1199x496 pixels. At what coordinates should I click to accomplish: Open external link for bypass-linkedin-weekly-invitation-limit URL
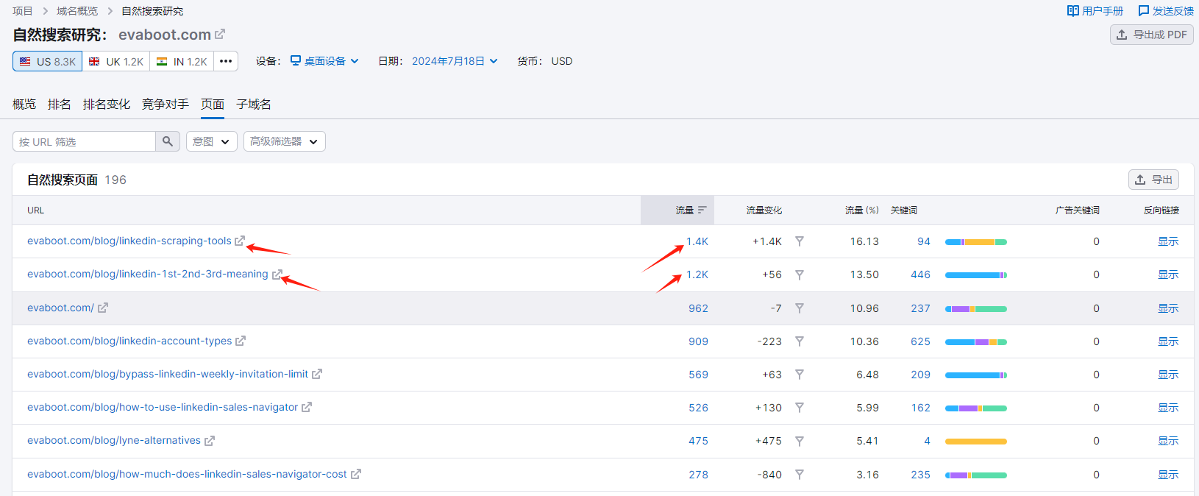coord(317,374)
